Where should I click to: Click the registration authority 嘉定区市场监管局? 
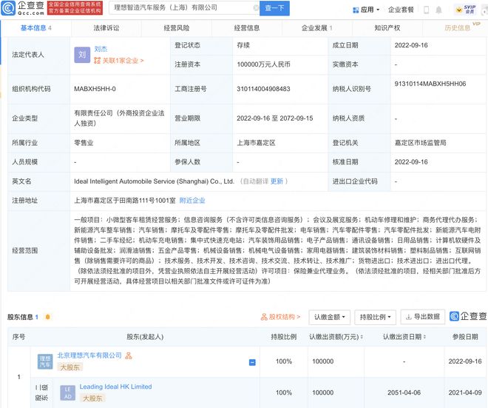point(421,143)
